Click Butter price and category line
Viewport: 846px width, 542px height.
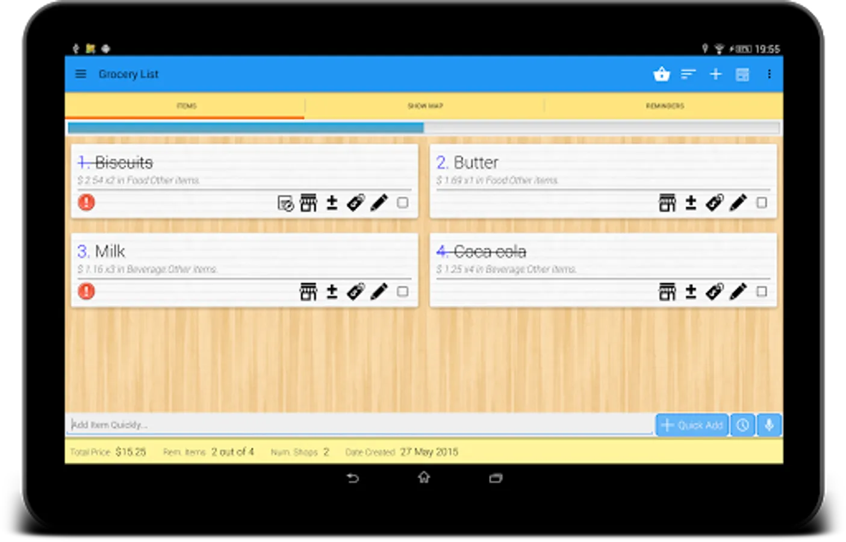497,180
